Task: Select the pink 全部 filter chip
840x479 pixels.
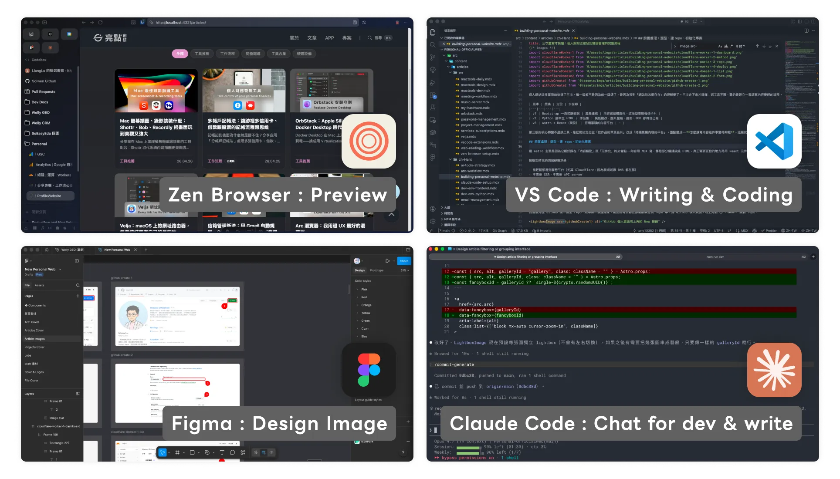Action: [x=180, y=54]
